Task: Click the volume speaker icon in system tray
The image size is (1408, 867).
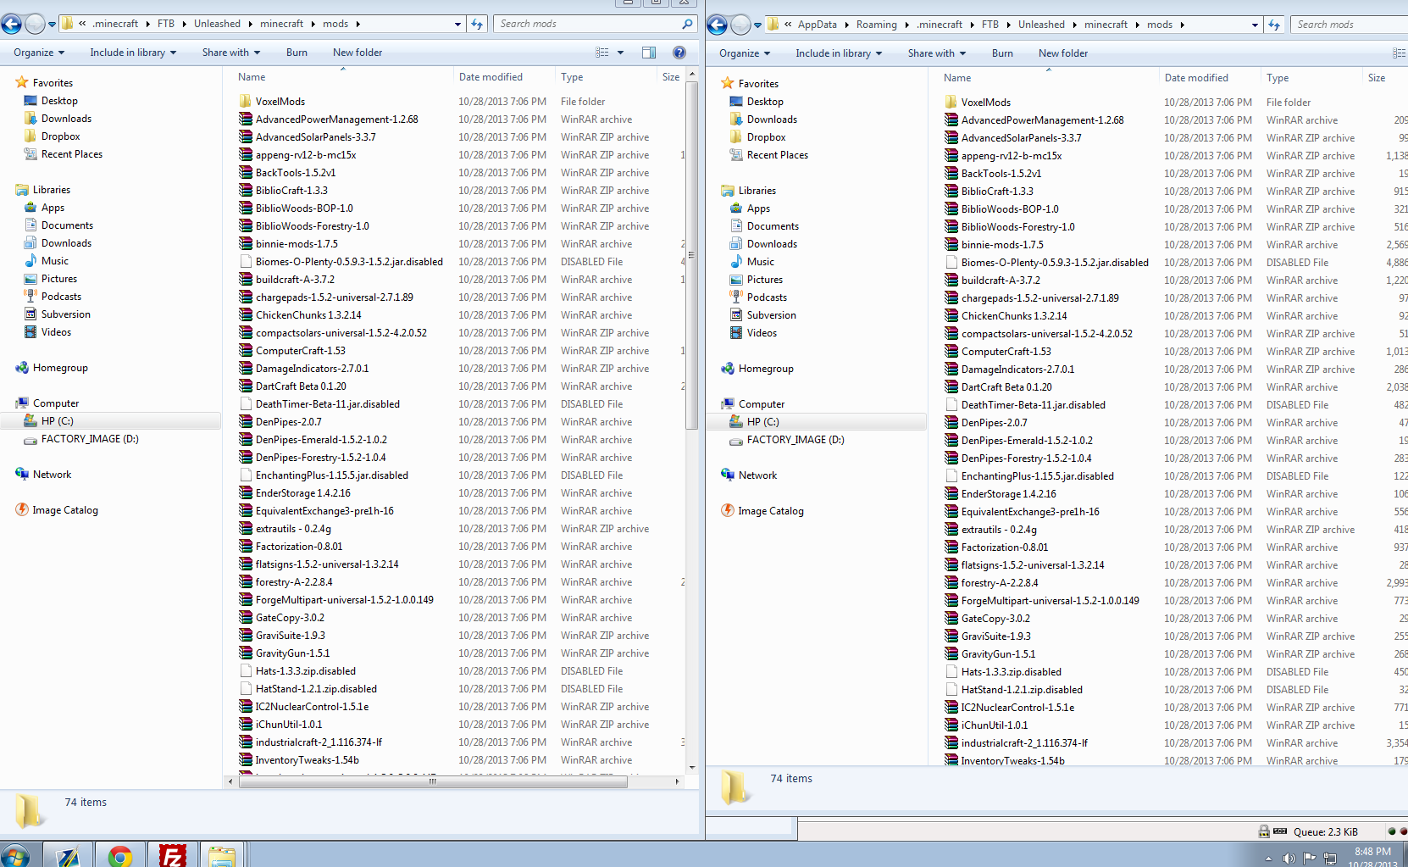Action: coord(1289,859)
